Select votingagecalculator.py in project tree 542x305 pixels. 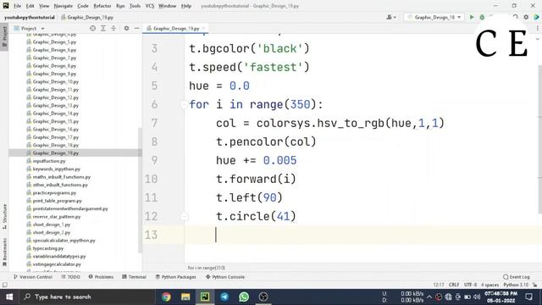(57, 264)
